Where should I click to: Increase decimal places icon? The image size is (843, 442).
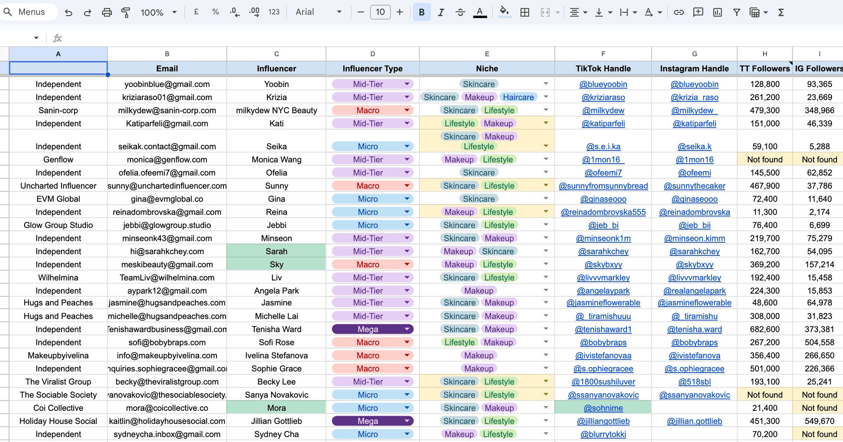pos(254,12)
